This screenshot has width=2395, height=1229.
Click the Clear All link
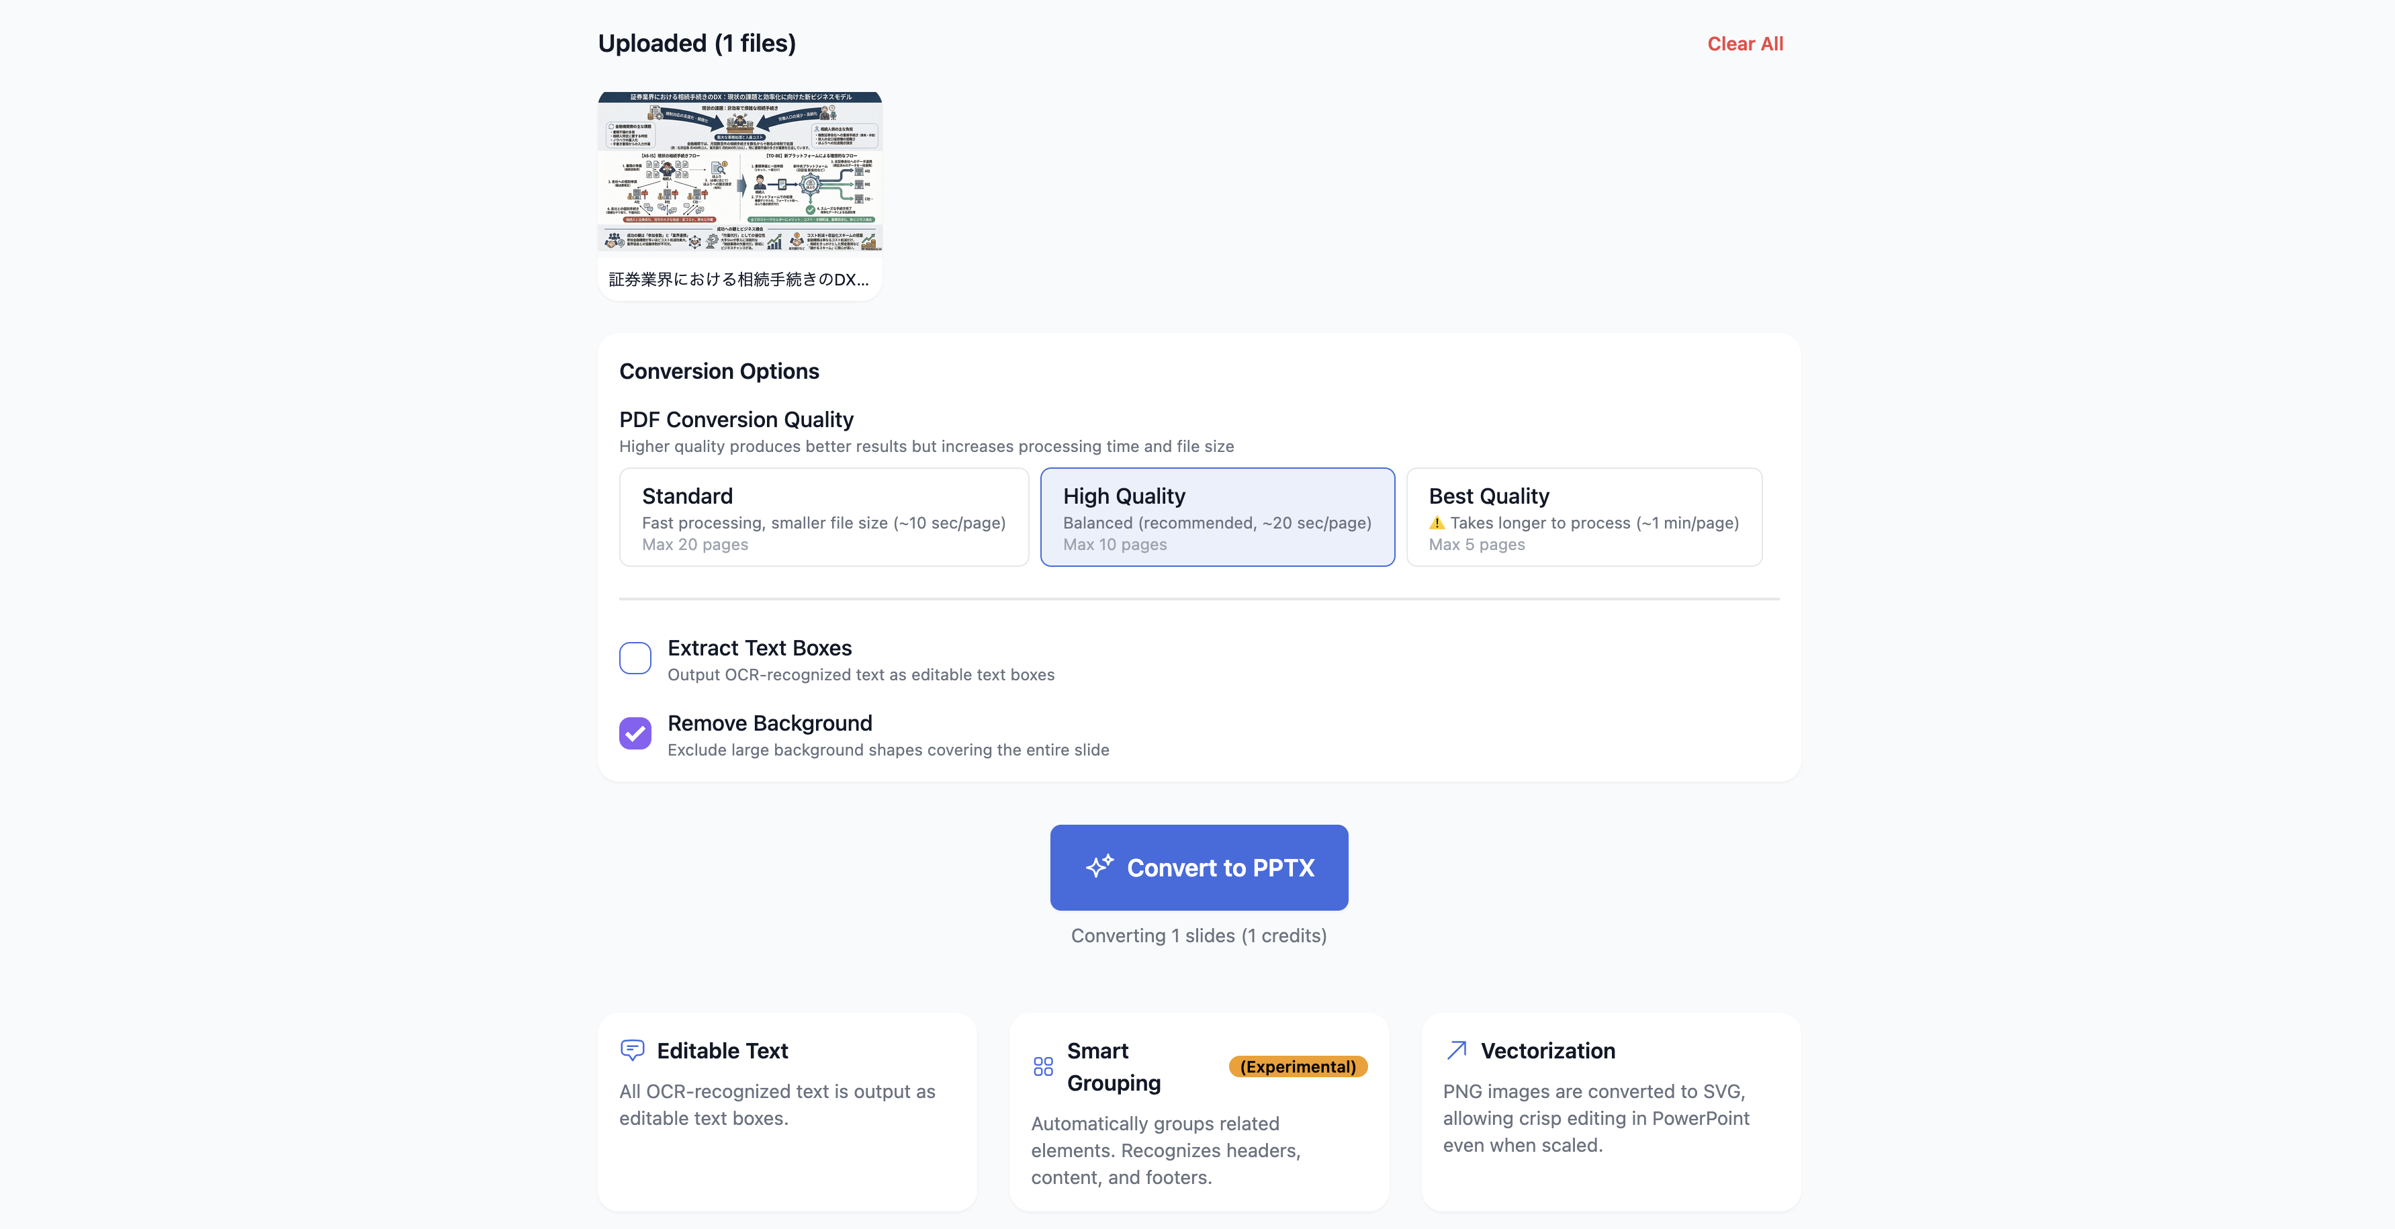pyautogui.click(x=1745, y=43)
